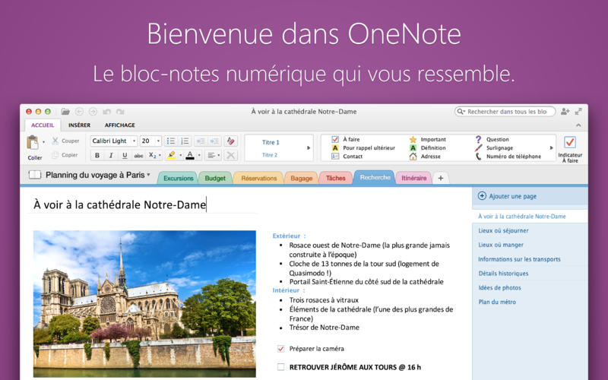Apply strikethrough (abc) formatting
The width and height of the screenshot is (608, 380).
pyautogui.click(x=138, y=156)
